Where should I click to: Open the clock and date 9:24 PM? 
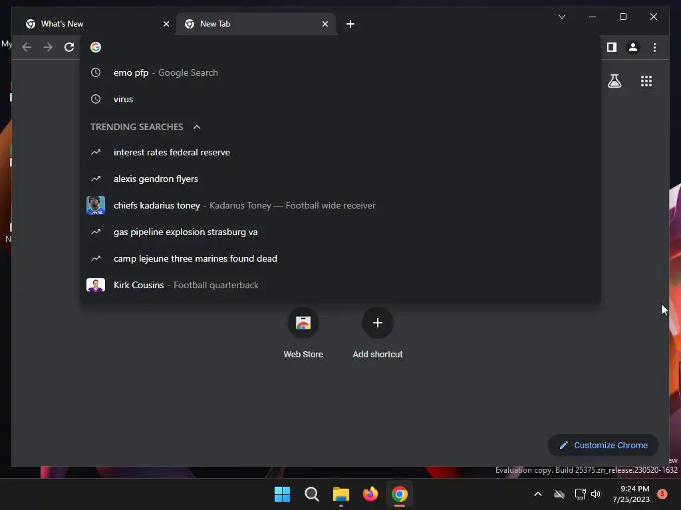[x=631, y=494]
